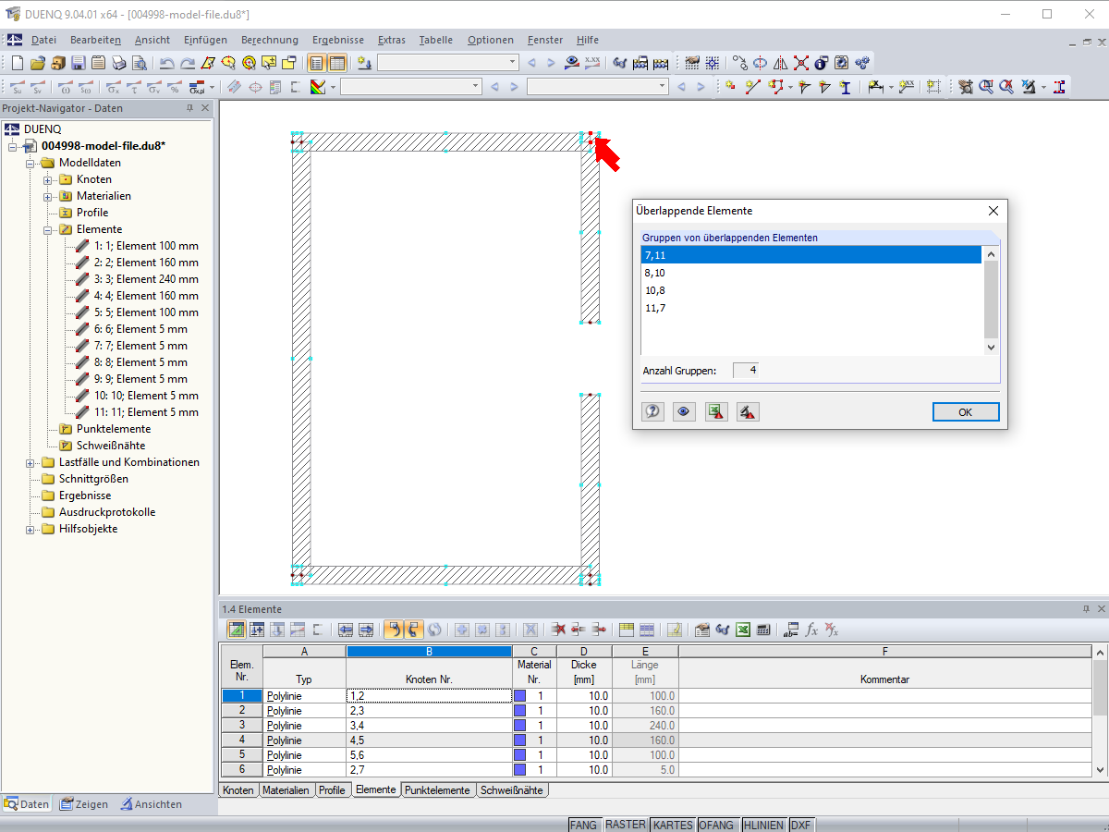Click material color swatch in element row 1
The image size is (1109, 832).
(x=519, y=696)
